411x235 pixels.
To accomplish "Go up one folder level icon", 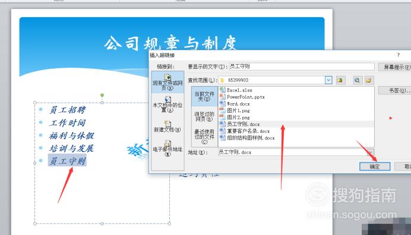I will click(340, 80).
